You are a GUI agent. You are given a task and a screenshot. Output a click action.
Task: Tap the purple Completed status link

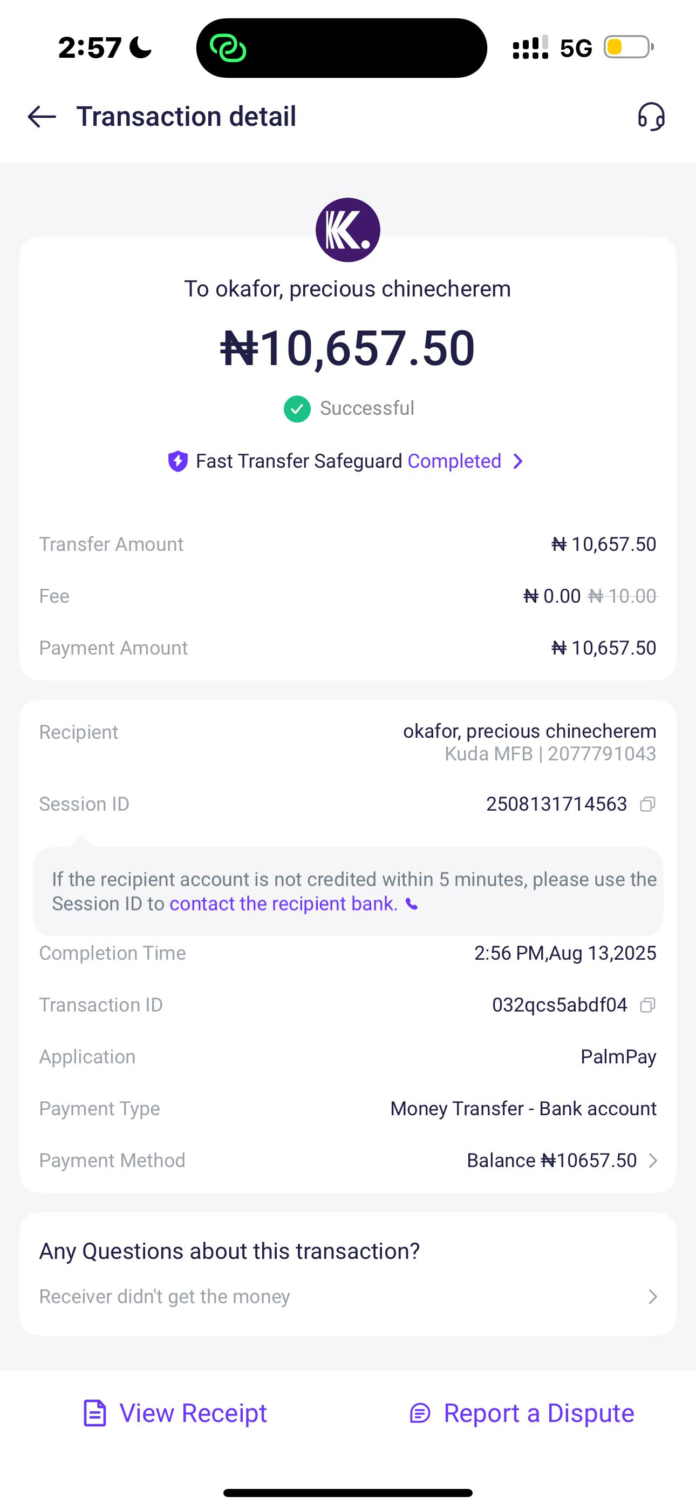coord(454,461)
